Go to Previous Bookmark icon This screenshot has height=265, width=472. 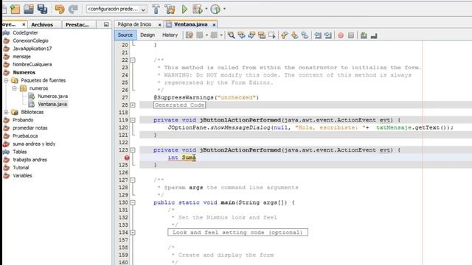tap(285, 35)
